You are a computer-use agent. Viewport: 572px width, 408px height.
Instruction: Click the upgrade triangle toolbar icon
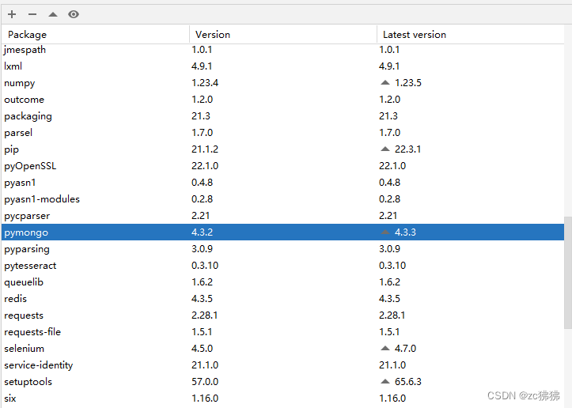point(53,14)
